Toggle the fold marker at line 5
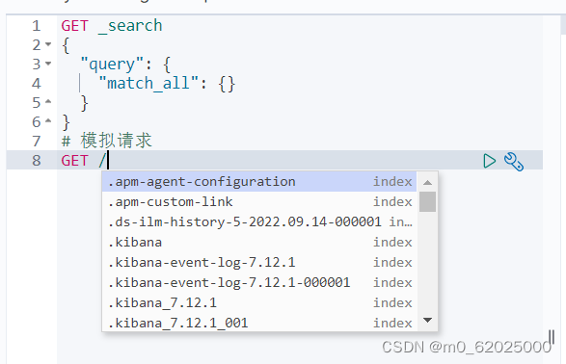This screenshot has height=364, width=566. 48,102
